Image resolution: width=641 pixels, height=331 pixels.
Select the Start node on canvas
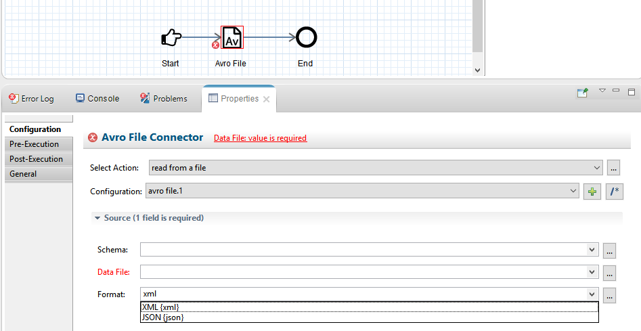[x=171, y=38]
